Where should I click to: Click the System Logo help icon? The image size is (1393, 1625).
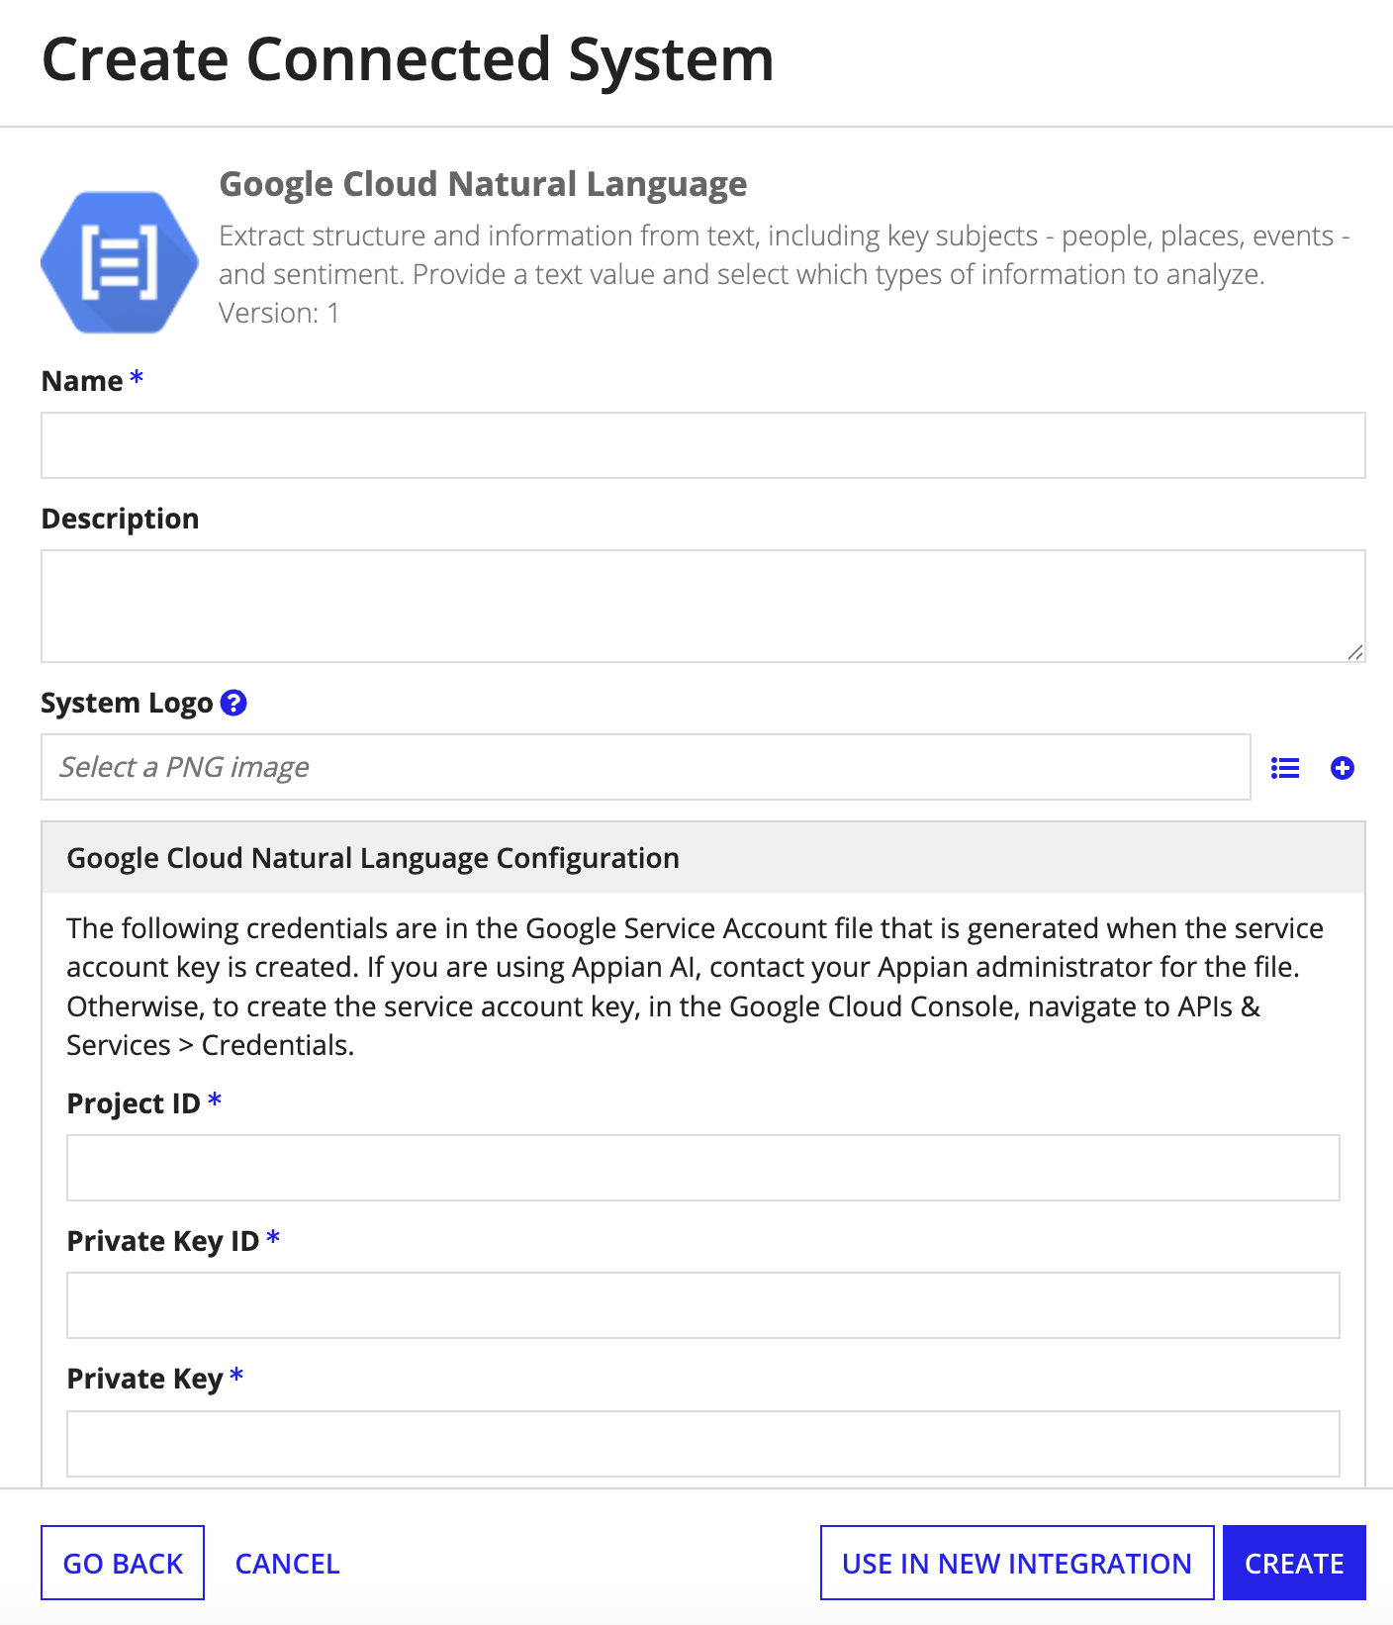(x=233, y=703)
